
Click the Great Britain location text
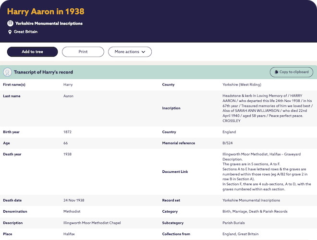pyautogui.click(x=25, y=32)
